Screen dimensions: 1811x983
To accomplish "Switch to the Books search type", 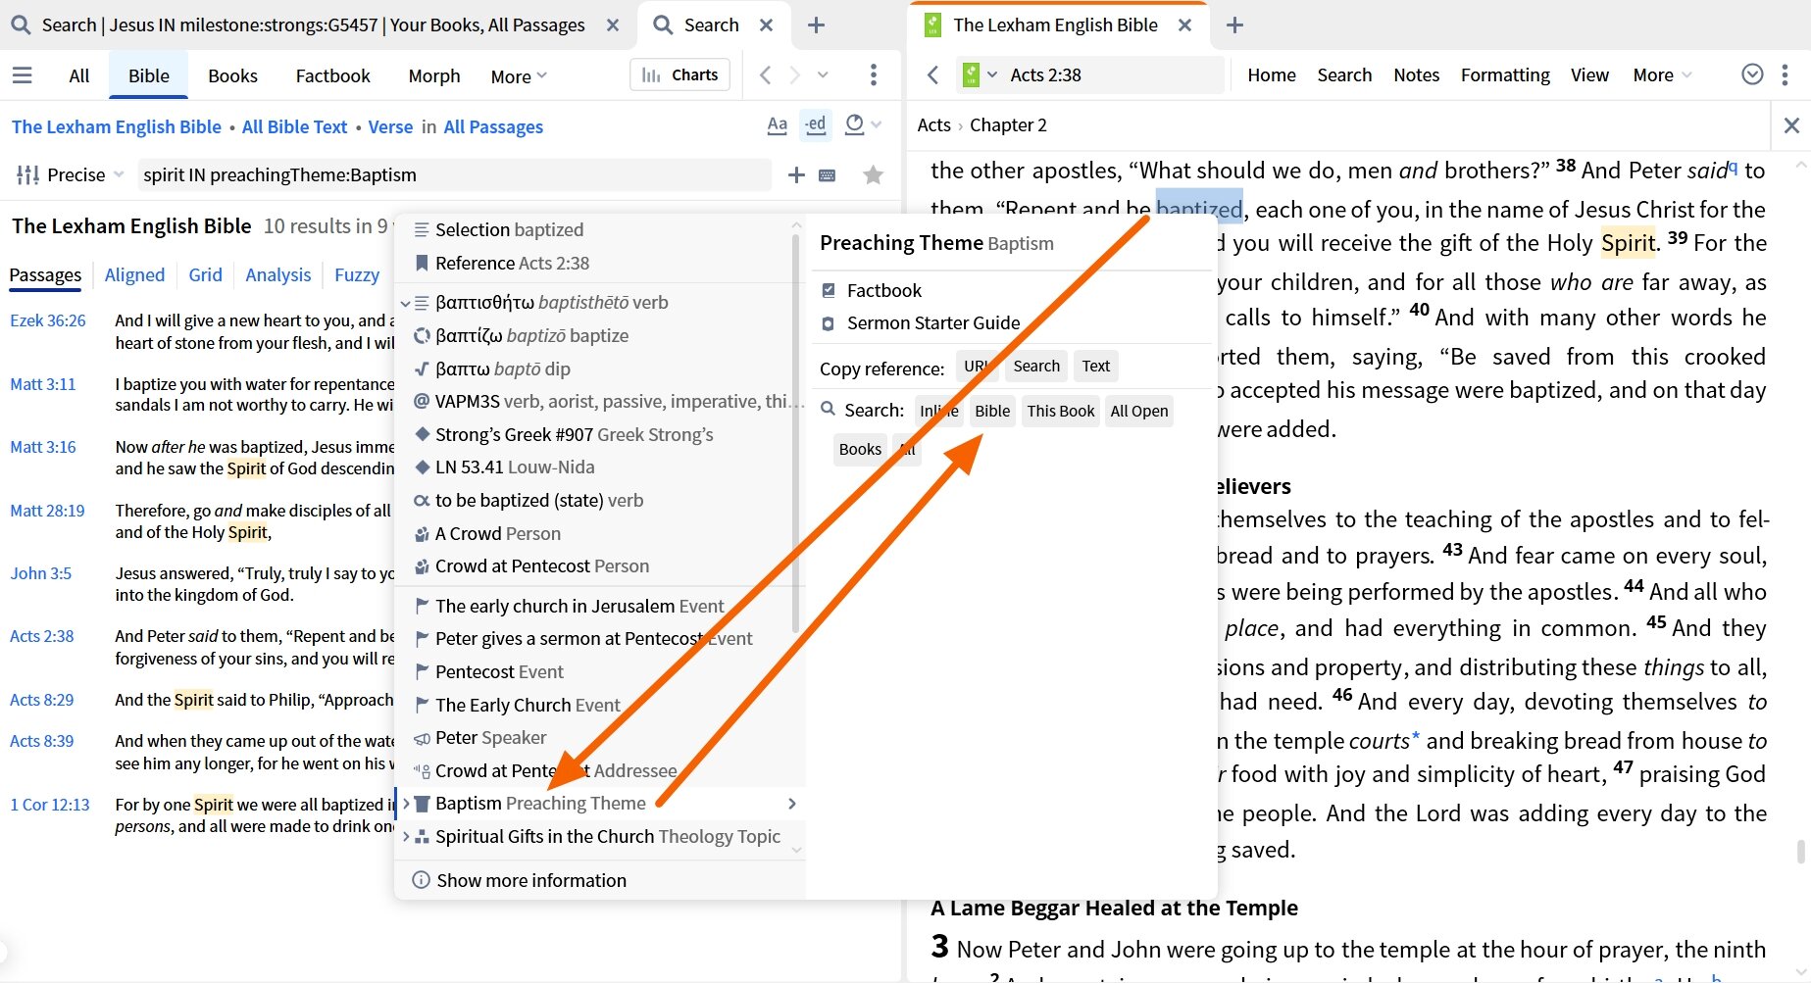I will coord(232,75).
